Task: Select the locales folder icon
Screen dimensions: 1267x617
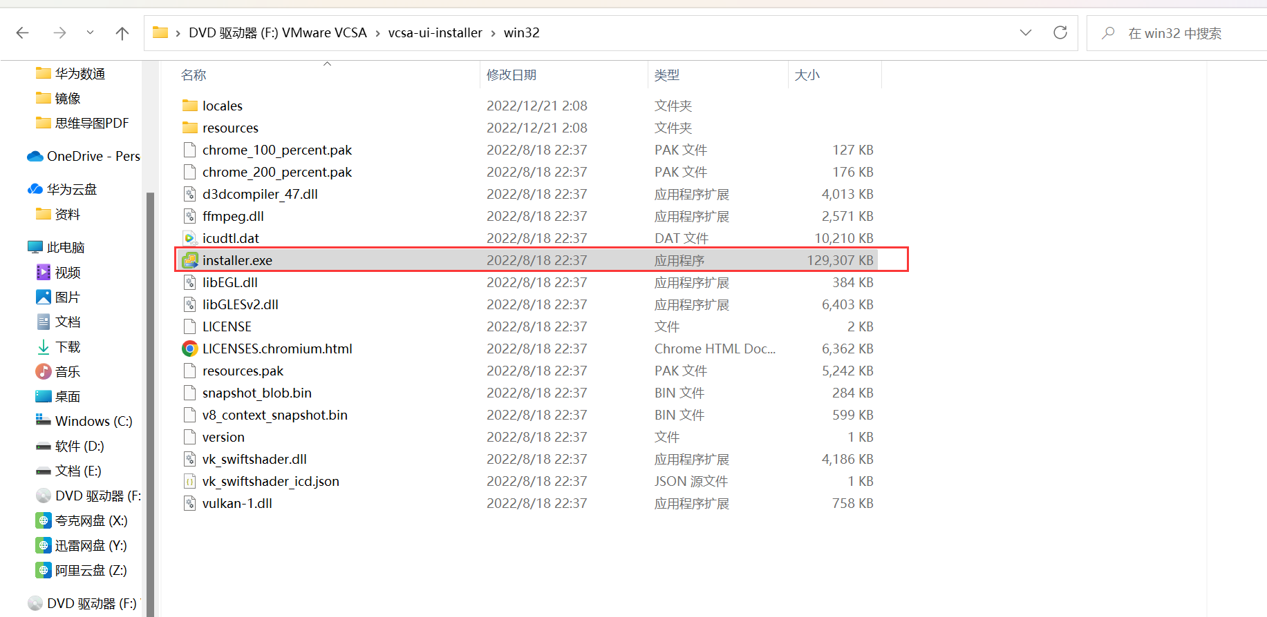Action: (190, 106)
